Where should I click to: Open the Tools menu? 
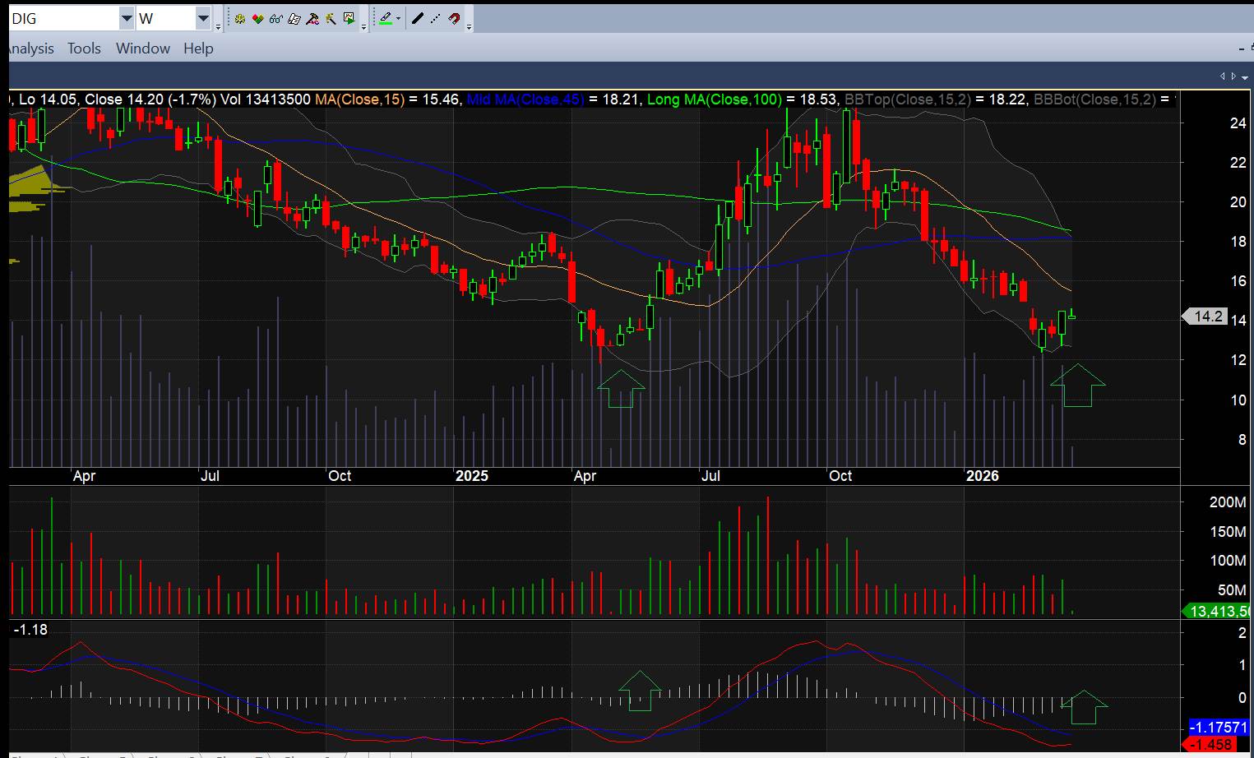pos(84,49)
